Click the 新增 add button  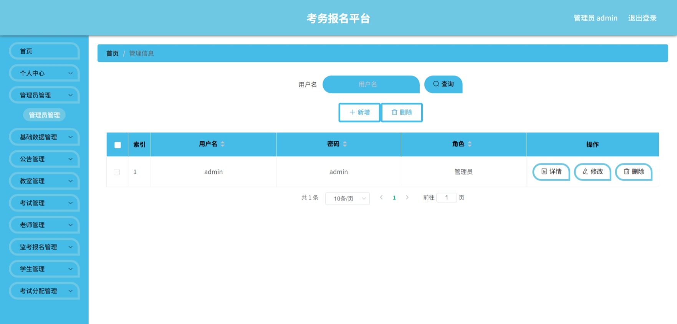tap(359, 112)
